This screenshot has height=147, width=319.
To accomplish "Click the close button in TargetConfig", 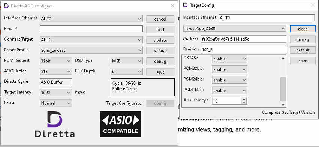I will (303, 29).
